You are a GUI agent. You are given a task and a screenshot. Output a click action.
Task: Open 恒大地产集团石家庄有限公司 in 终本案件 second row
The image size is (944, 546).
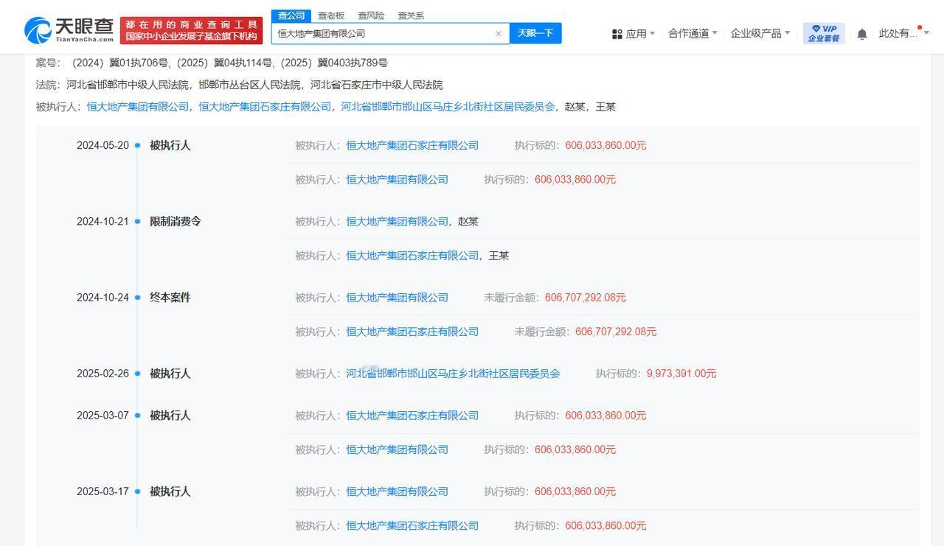(412, 332)
